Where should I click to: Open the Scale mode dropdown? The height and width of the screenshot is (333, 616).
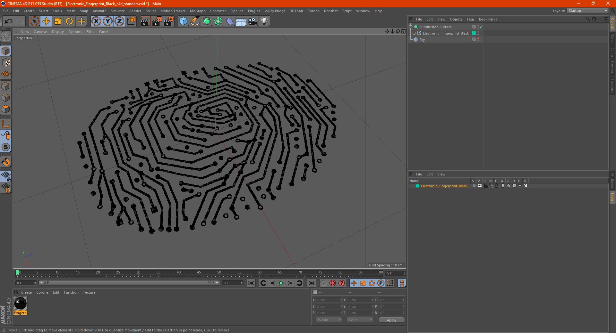tap(360, 320)
